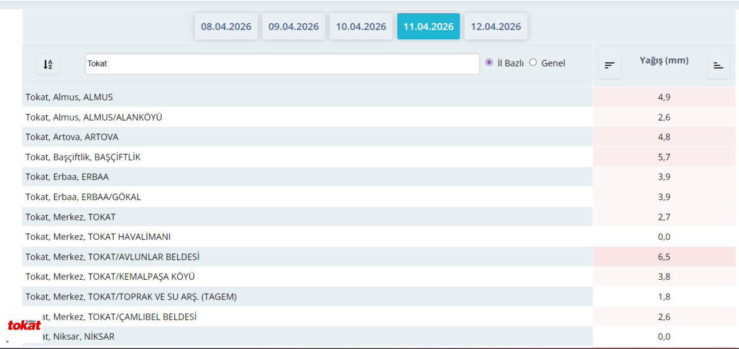Select the Genel radio option
Viewport: 739px width, 349px height.
click(533, 62)
